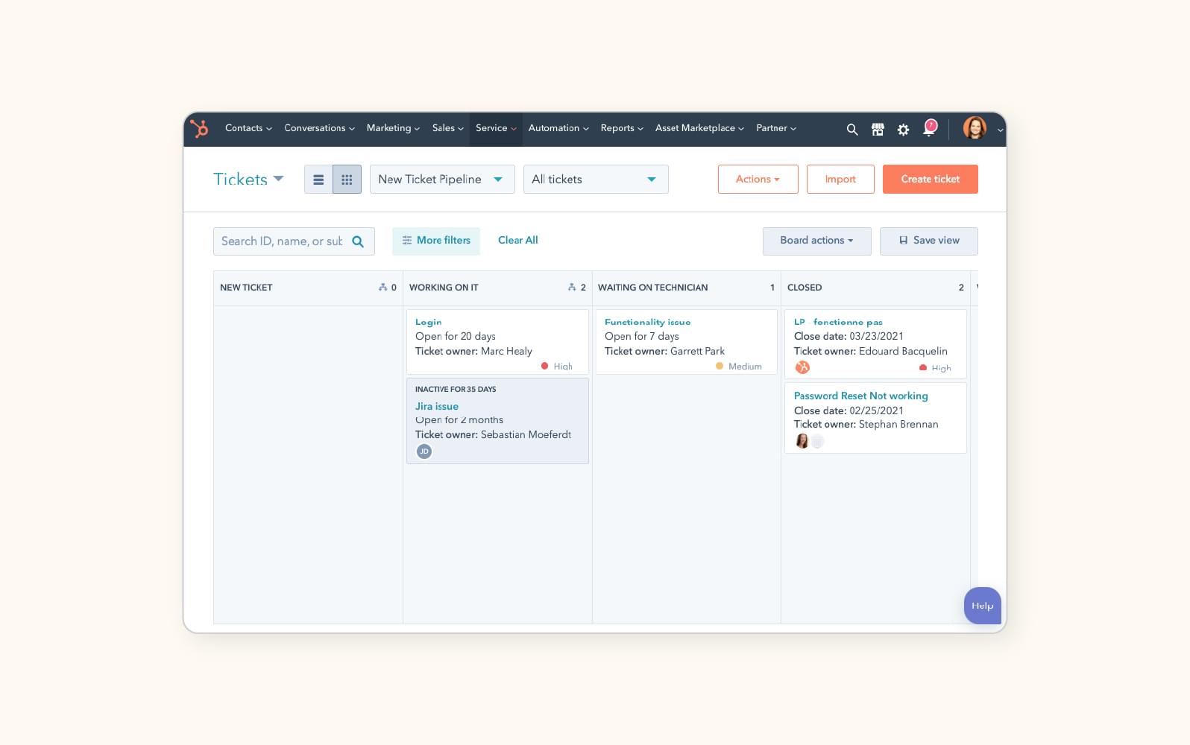Open the Contacts menu

[x=248, y=128]
